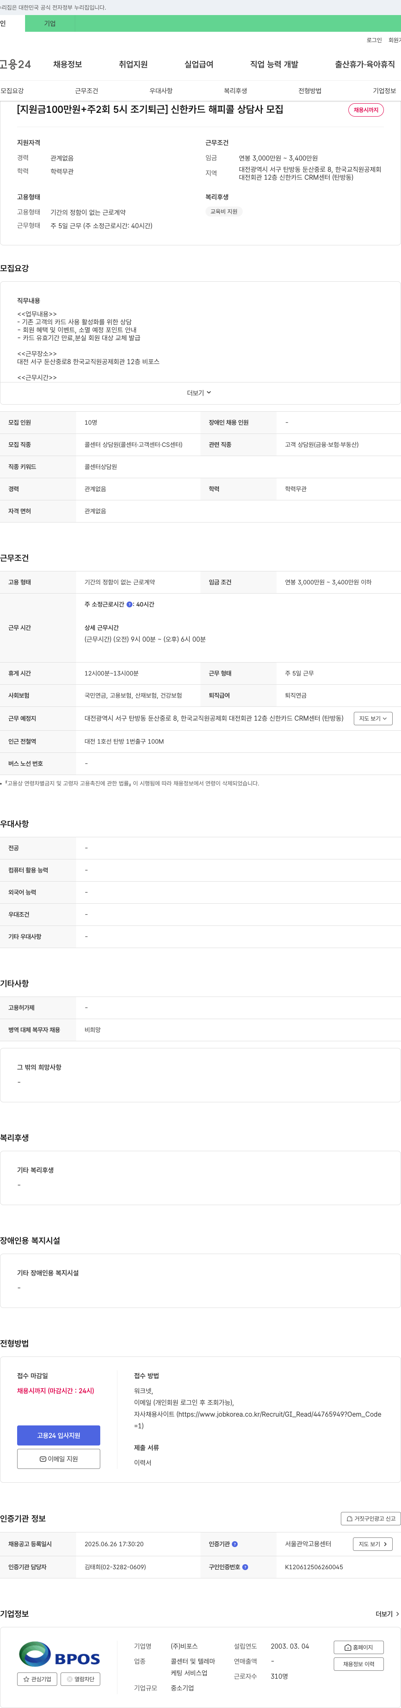Jump to 전형방법 section tab
This screenshot has width=401, height=1708.
point(310,91)
